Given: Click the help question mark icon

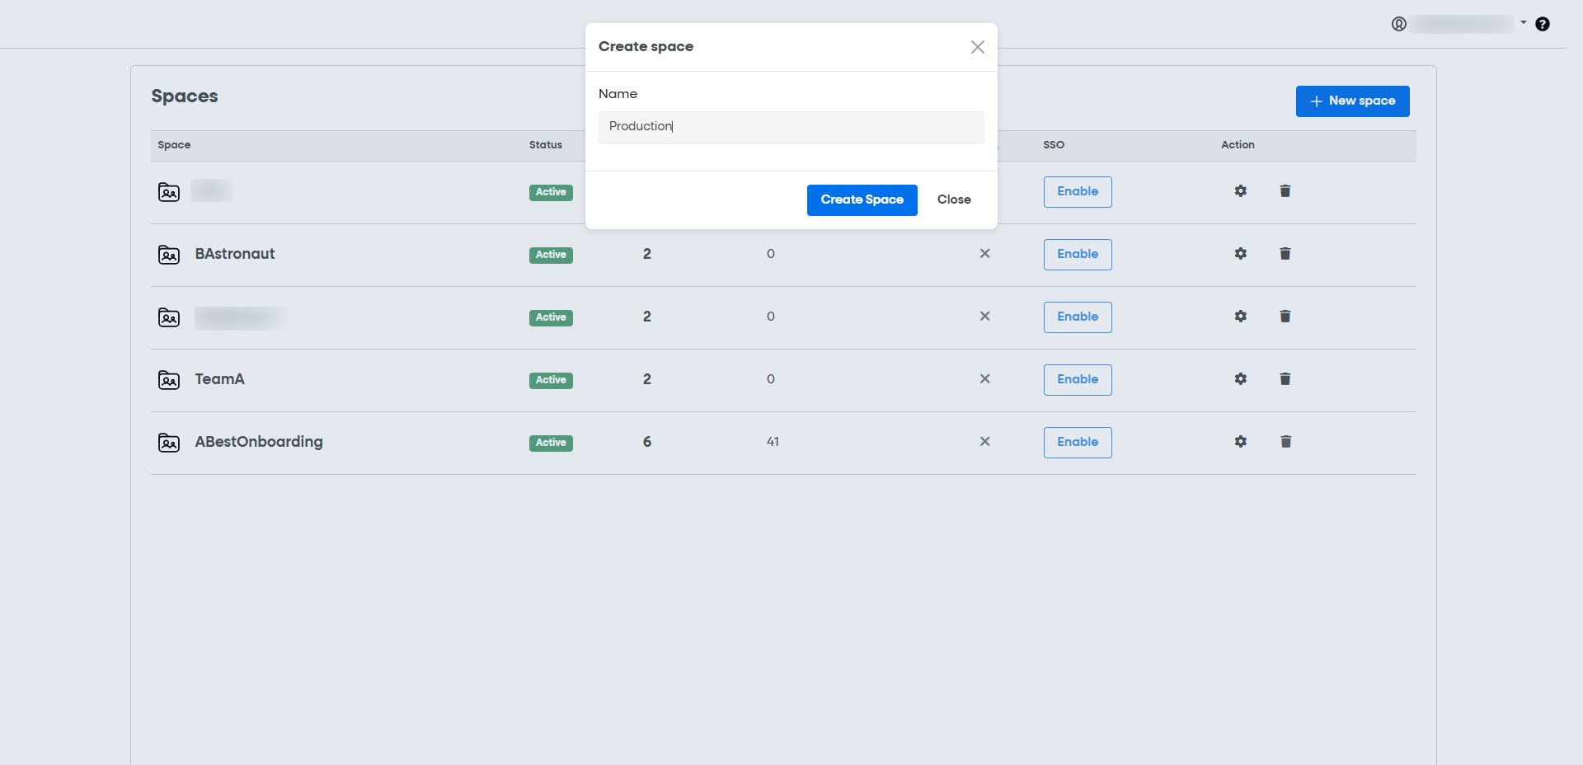Looking at the screenshot, I should point(1543,24).
